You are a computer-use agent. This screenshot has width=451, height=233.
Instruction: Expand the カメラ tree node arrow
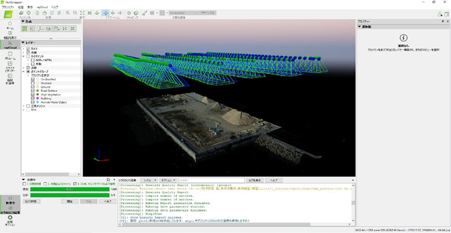point(24,49)
